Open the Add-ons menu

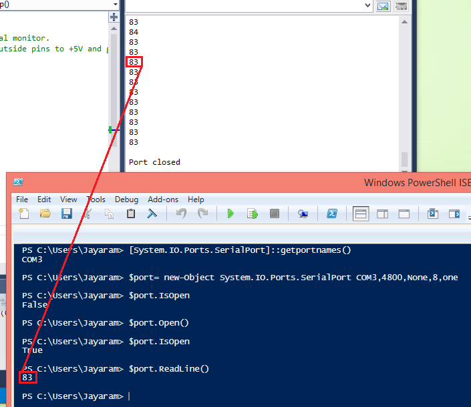pos(163,199)
